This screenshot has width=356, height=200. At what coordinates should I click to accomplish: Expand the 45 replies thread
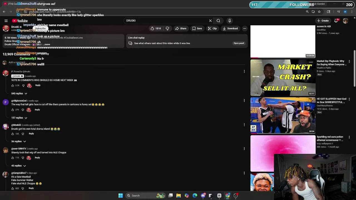[x=19, y=166]
